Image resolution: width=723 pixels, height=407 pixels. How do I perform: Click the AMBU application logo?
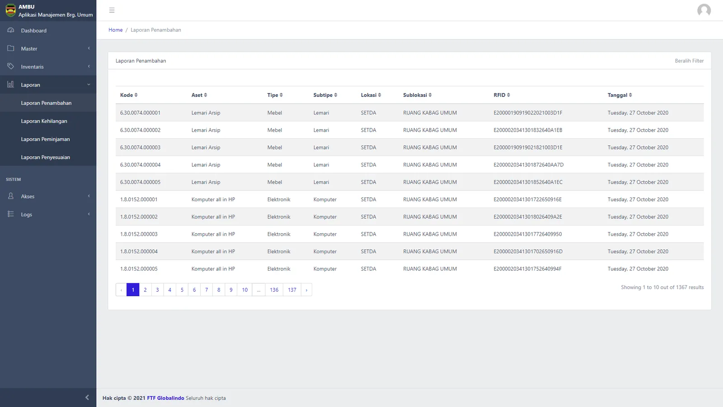pyautogui.click(x=10, y=10)
